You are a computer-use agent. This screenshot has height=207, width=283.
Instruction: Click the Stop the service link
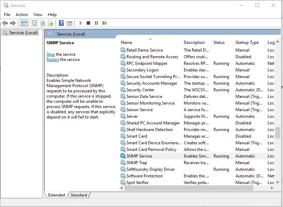(51, 54)
